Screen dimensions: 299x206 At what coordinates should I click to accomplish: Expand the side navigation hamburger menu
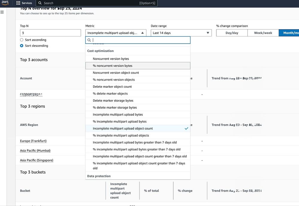click(x=2, y=12)
